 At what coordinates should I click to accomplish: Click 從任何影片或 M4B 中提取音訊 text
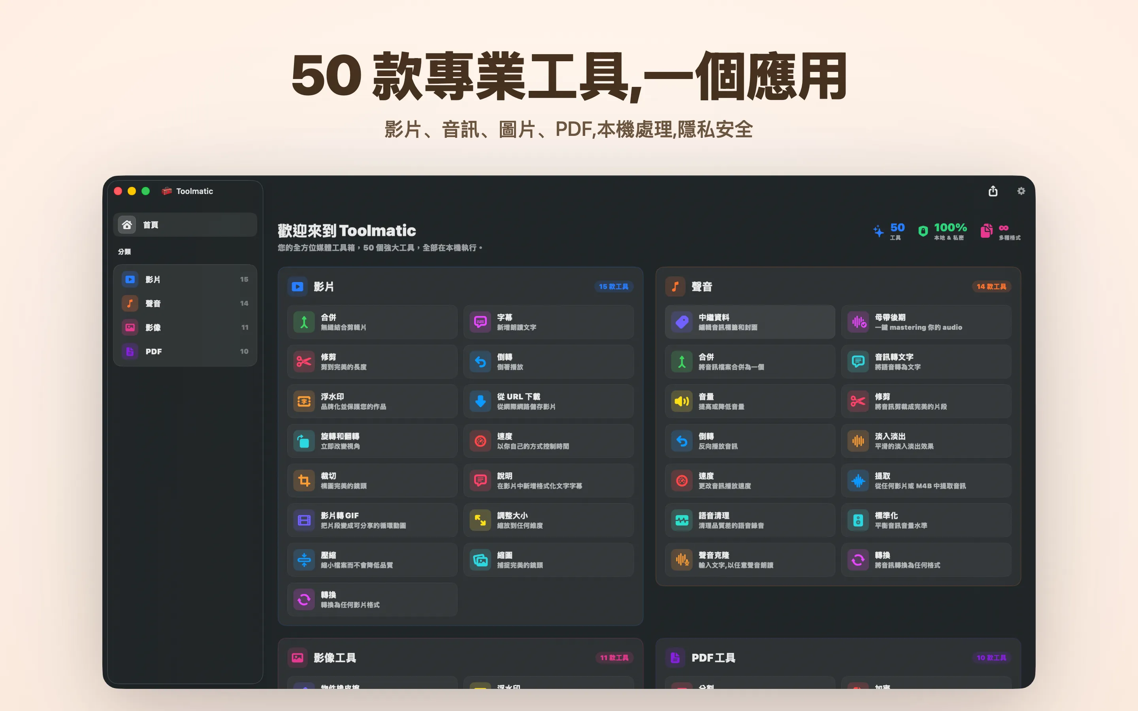[920, 486]
